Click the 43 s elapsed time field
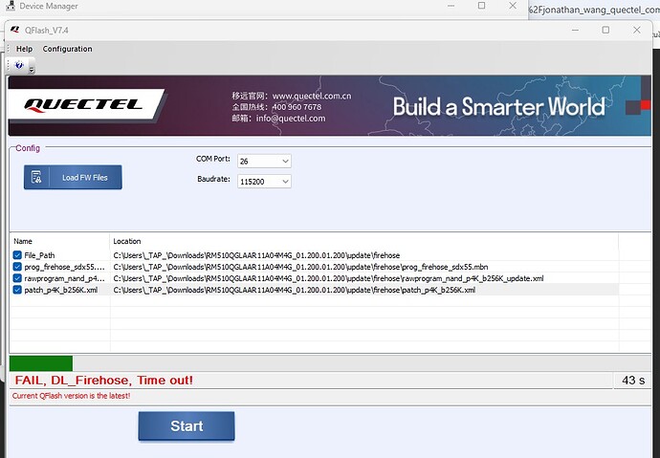This screenshot has height=458, width=660. 633,381
